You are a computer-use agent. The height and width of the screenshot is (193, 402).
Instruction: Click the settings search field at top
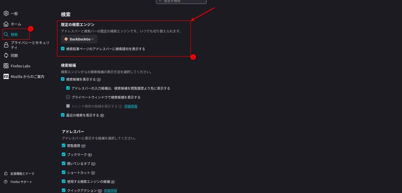pyautogui.click(x=181, y=1)
